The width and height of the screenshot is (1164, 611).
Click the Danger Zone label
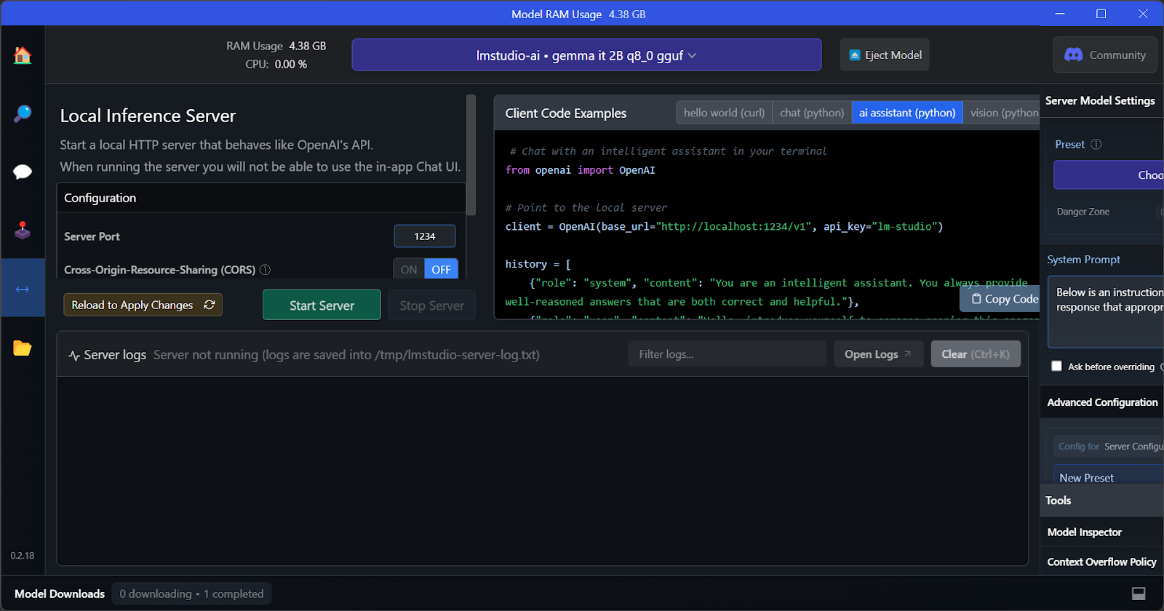pyautogui.click(x=1083, y=212)
